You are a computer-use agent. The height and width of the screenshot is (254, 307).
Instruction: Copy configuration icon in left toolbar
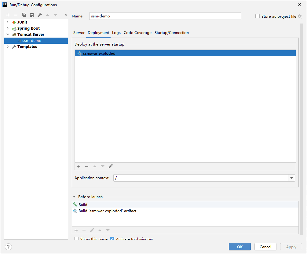click(24, 15)
